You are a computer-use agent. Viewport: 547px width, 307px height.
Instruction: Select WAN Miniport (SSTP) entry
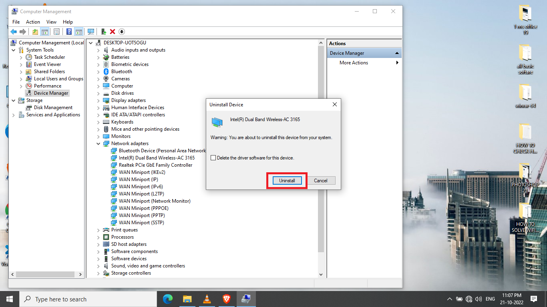pyautogui.click(x=141, y=223)
